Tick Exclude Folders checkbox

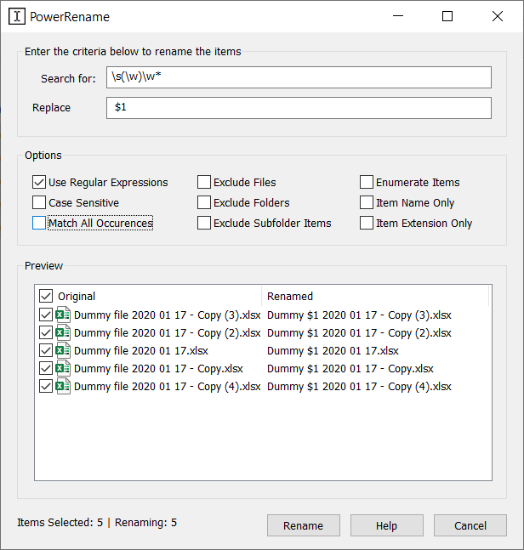point(204,202)
